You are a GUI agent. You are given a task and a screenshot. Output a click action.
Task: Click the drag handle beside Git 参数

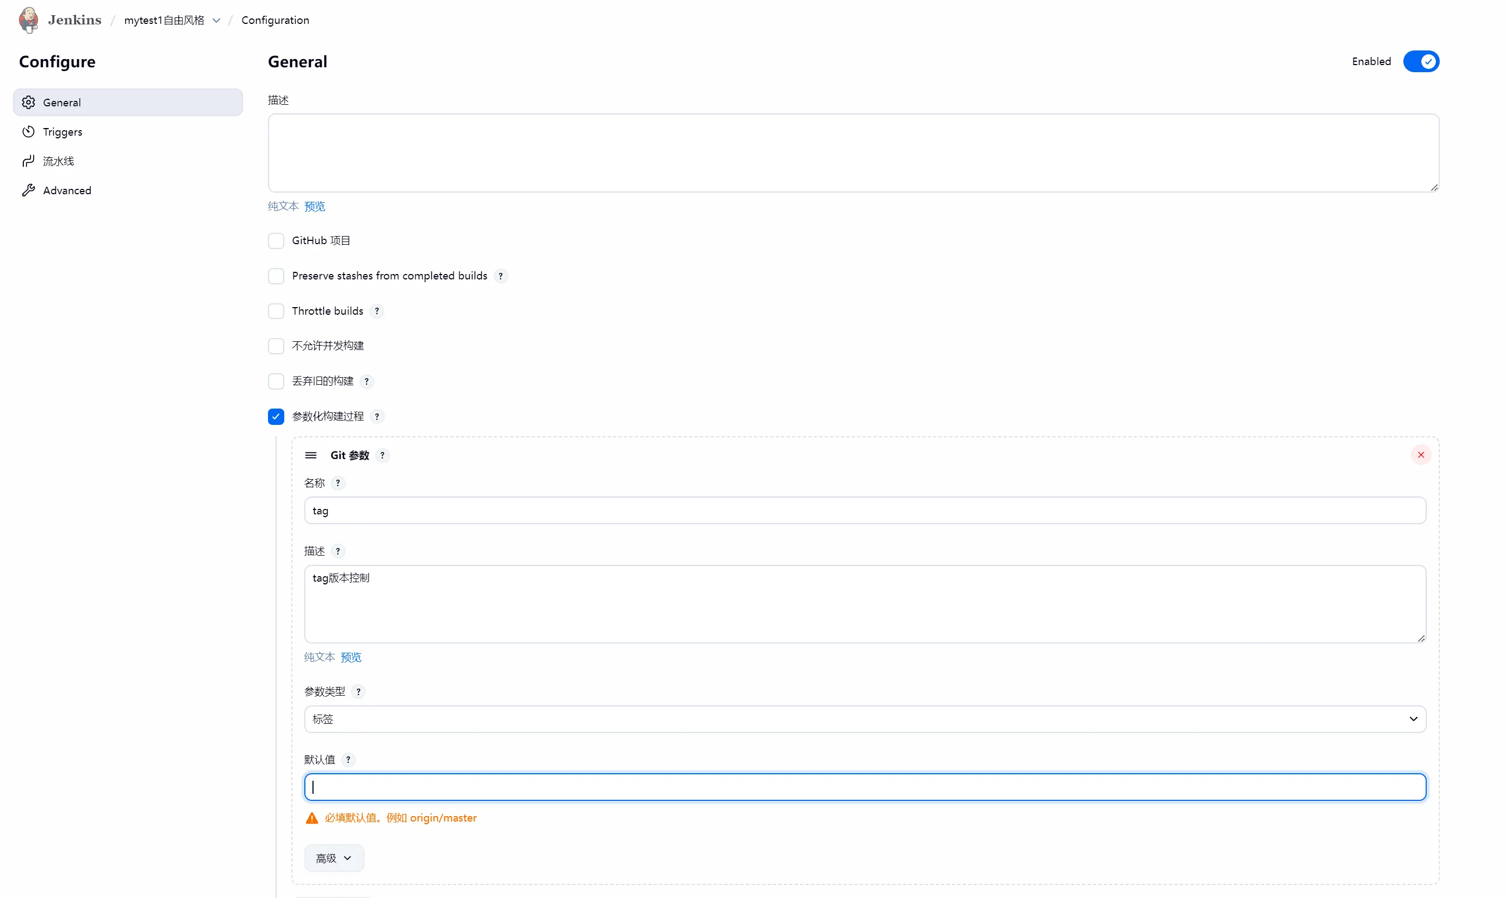tap(311, 455)
